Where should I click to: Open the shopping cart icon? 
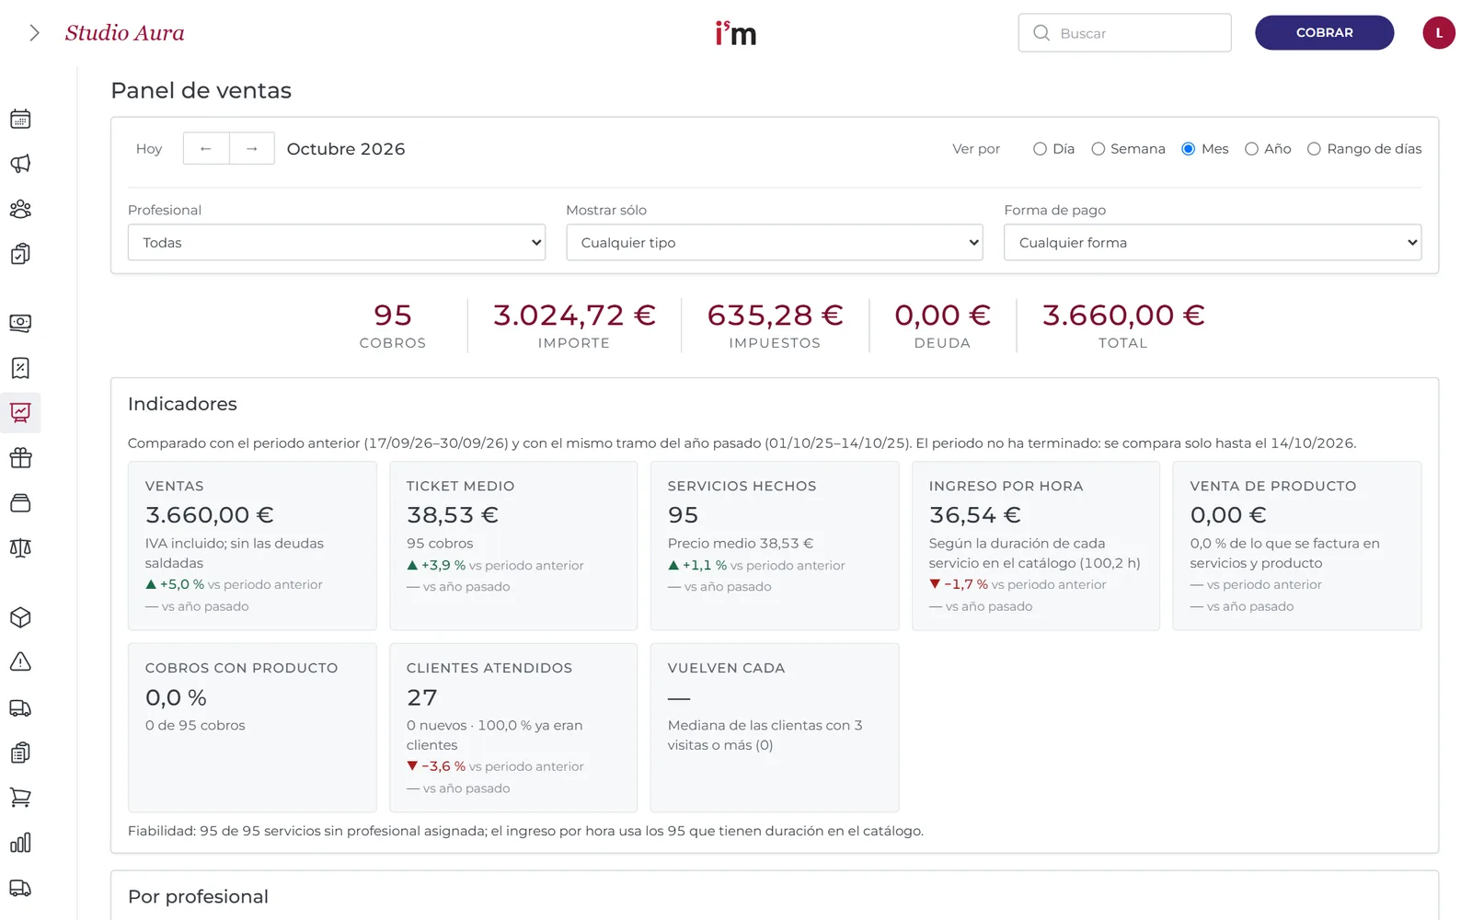(x=20, y=798)
